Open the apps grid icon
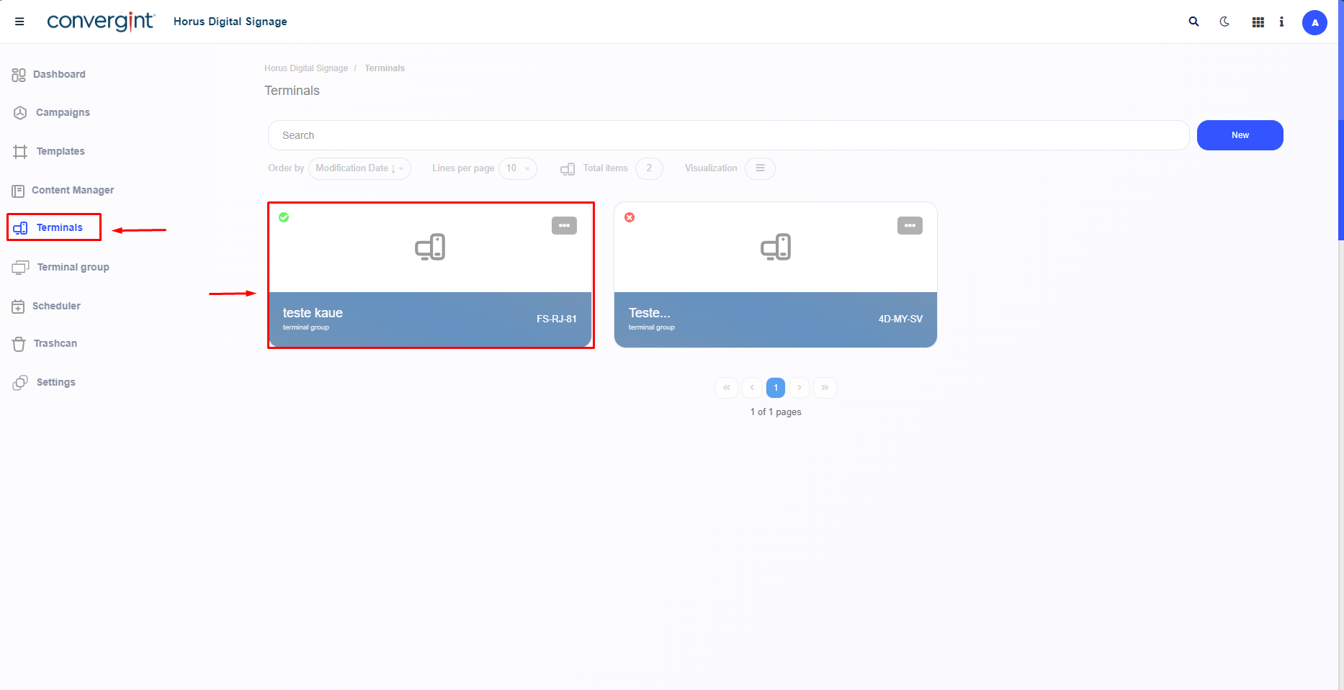The height and width of the screenshot is (690, 1344). click(x=1258, y=22)
